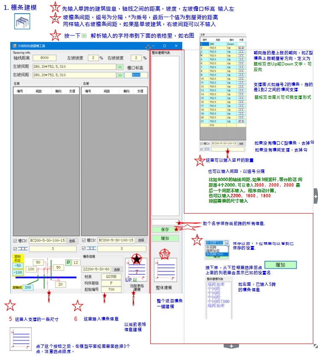
Task: Click the brace image icon in left slope panel
Action: pyautogui.click(x=23, y=249)
